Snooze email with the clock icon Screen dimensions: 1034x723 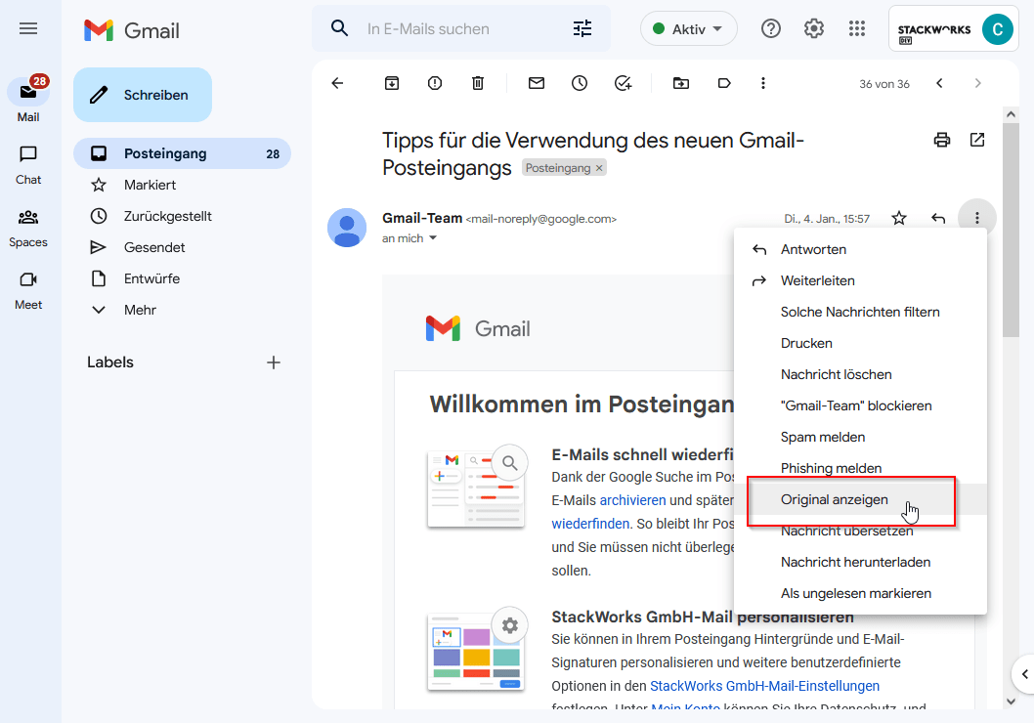point(580,83)
